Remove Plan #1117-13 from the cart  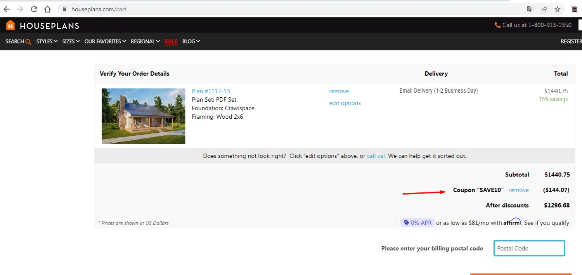point(339,91)
